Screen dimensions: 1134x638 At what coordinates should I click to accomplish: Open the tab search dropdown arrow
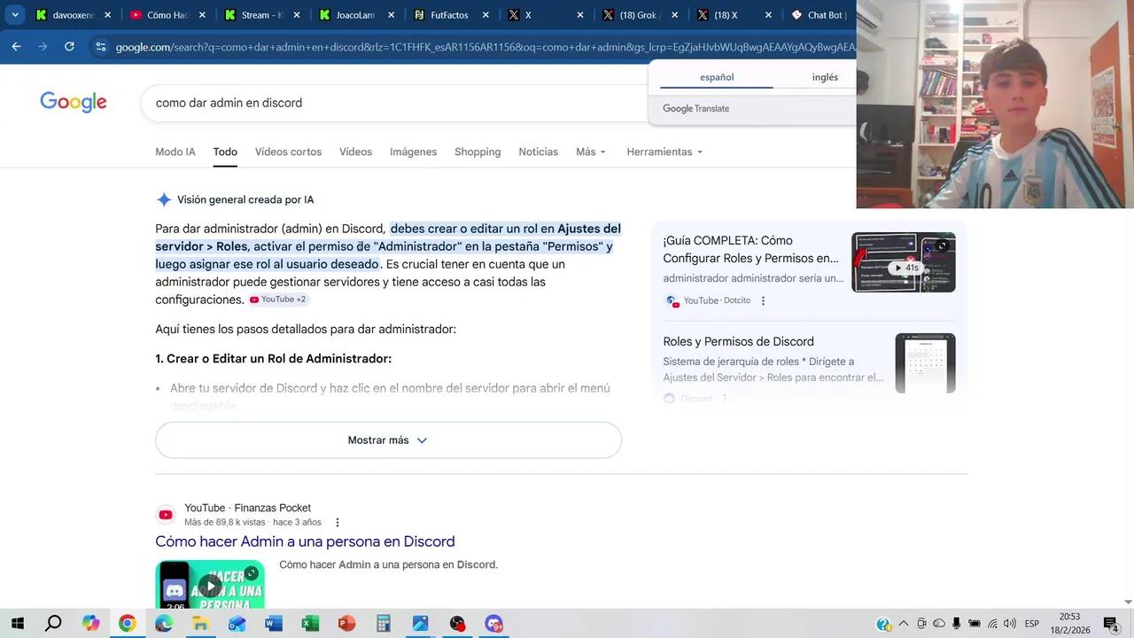[x=15, y=15]
